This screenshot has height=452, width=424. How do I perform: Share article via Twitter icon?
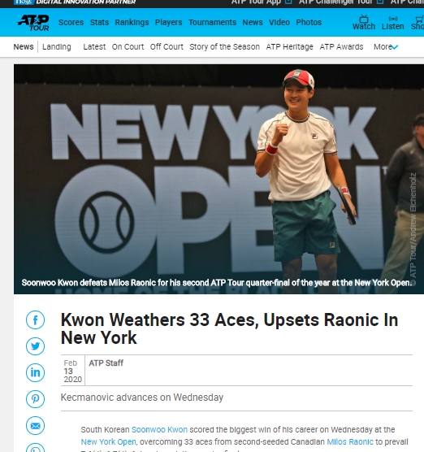pyautogui.click(x=35, y=346)
